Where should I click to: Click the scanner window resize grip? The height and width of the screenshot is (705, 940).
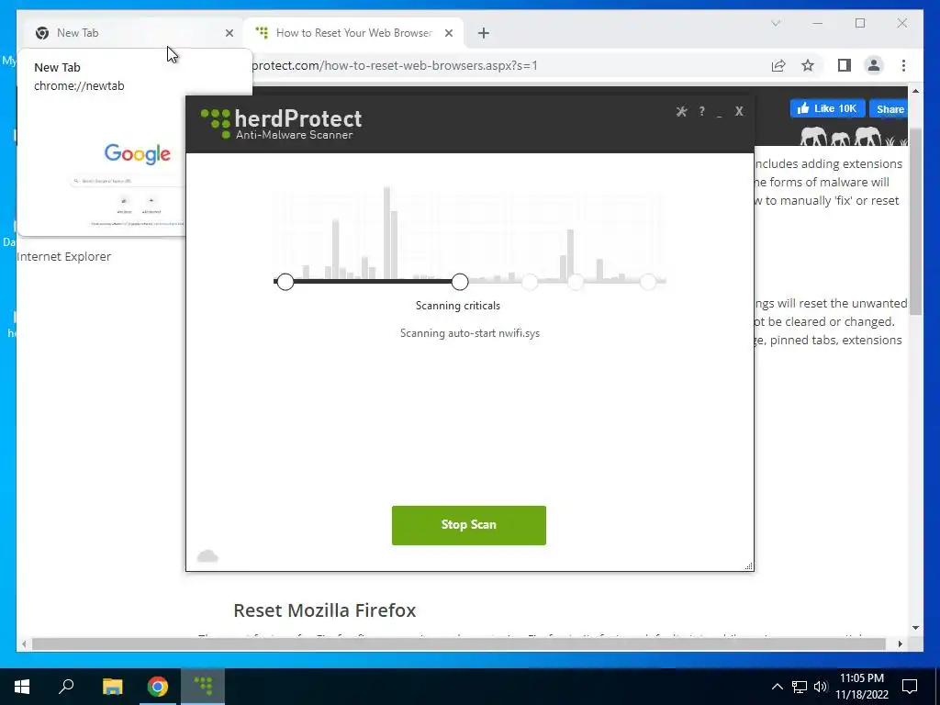(x=749, y=565)
